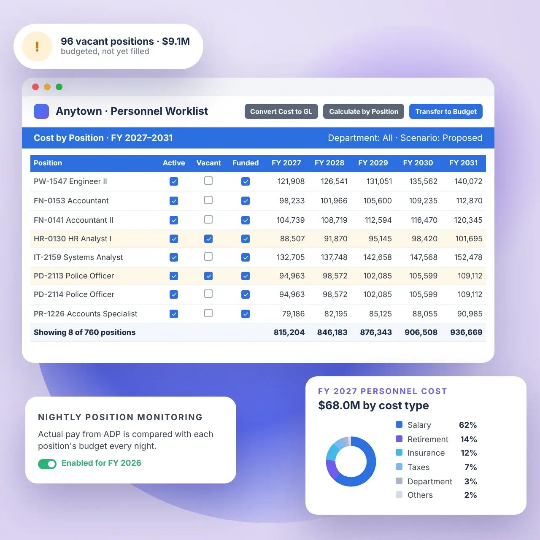Click the green window maximize dot
The height and width of the screenshot is (540, 540).
click(59, 87)
